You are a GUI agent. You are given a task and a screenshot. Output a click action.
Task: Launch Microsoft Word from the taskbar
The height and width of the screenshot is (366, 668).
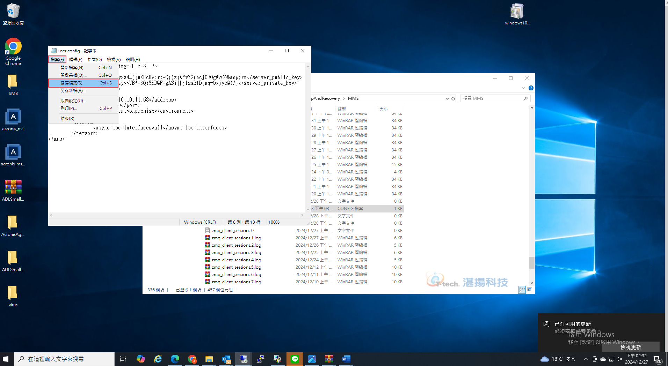346,359
